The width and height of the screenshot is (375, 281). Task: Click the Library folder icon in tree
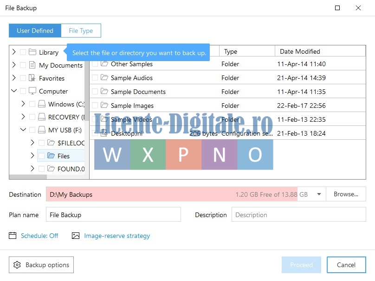pyautogui.click(x=32, y=52)
